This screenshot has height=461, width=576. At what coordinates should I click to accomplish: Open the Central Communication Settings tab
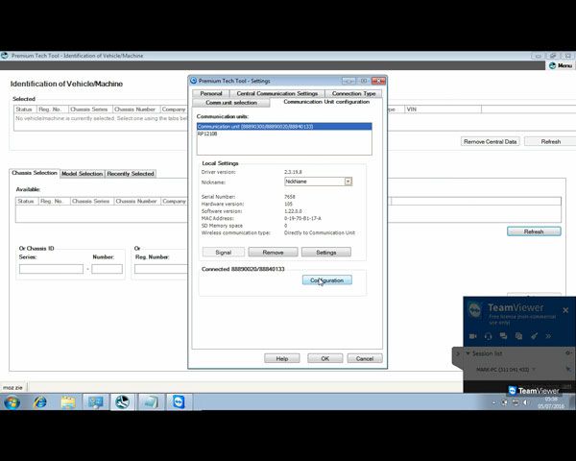tap(277, 93)
